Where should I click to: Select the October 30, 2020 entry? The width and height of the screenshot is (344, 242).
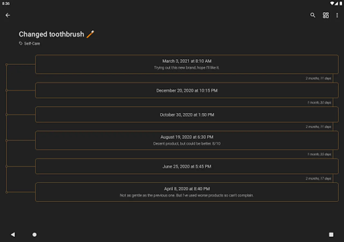[x=187, y=115]
